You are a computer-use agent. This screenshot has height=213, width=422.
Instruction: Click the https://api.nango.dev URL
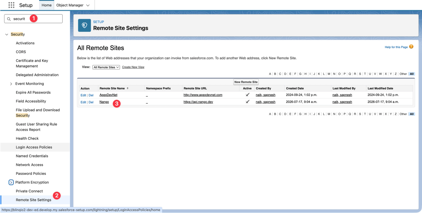[198, 102]
